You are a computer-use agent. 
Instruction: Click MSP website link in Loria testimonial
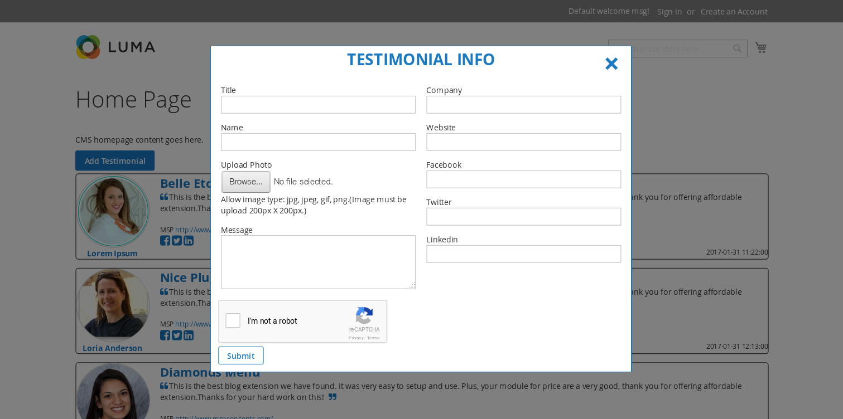pyautogui.click(x=192, y=324)
